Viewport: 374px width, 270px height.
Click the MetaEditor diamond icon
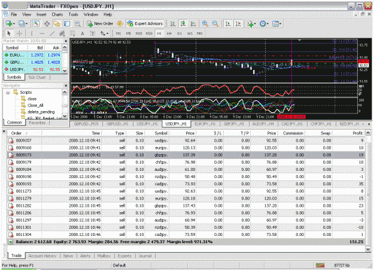(120, 23)
